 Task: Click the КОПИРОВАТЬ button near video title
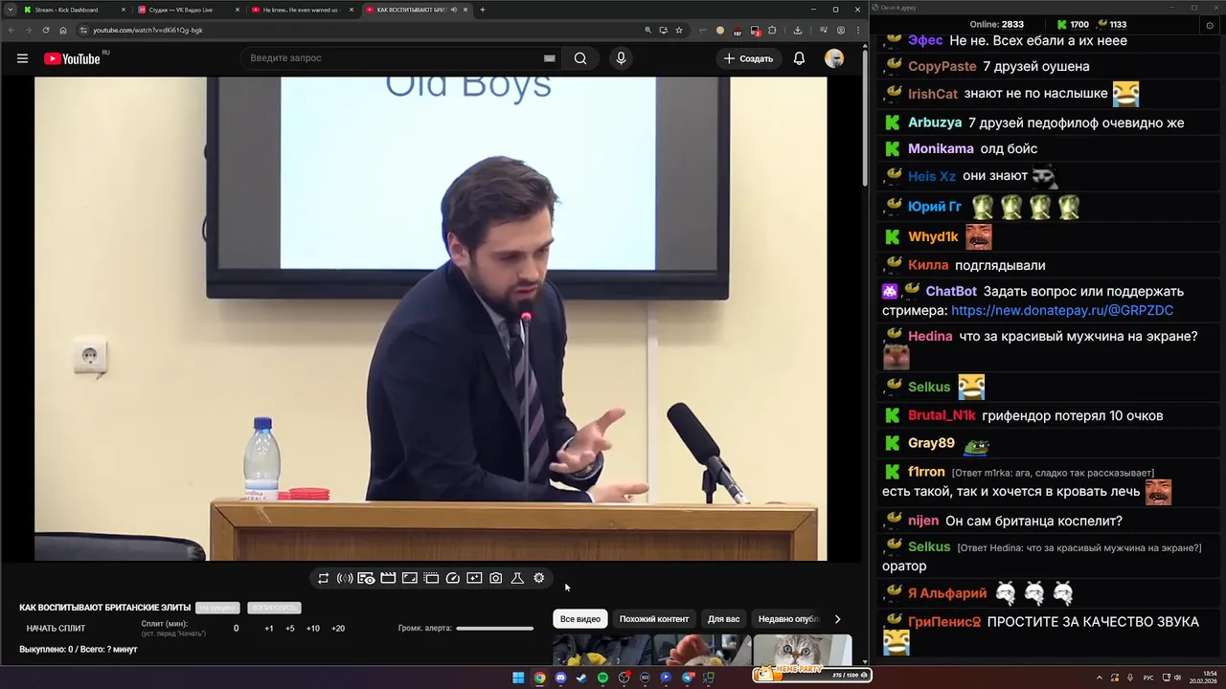point(274,608)
